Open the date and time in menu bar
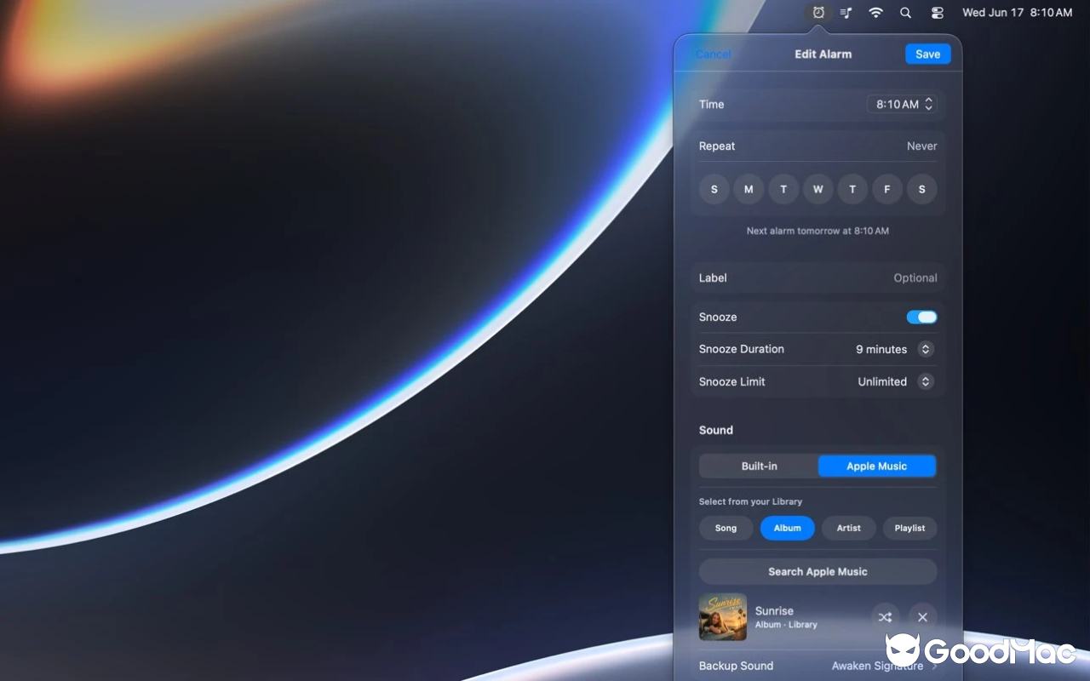The width and height of the screenshot is (1090, 681). coord(1017,13)
